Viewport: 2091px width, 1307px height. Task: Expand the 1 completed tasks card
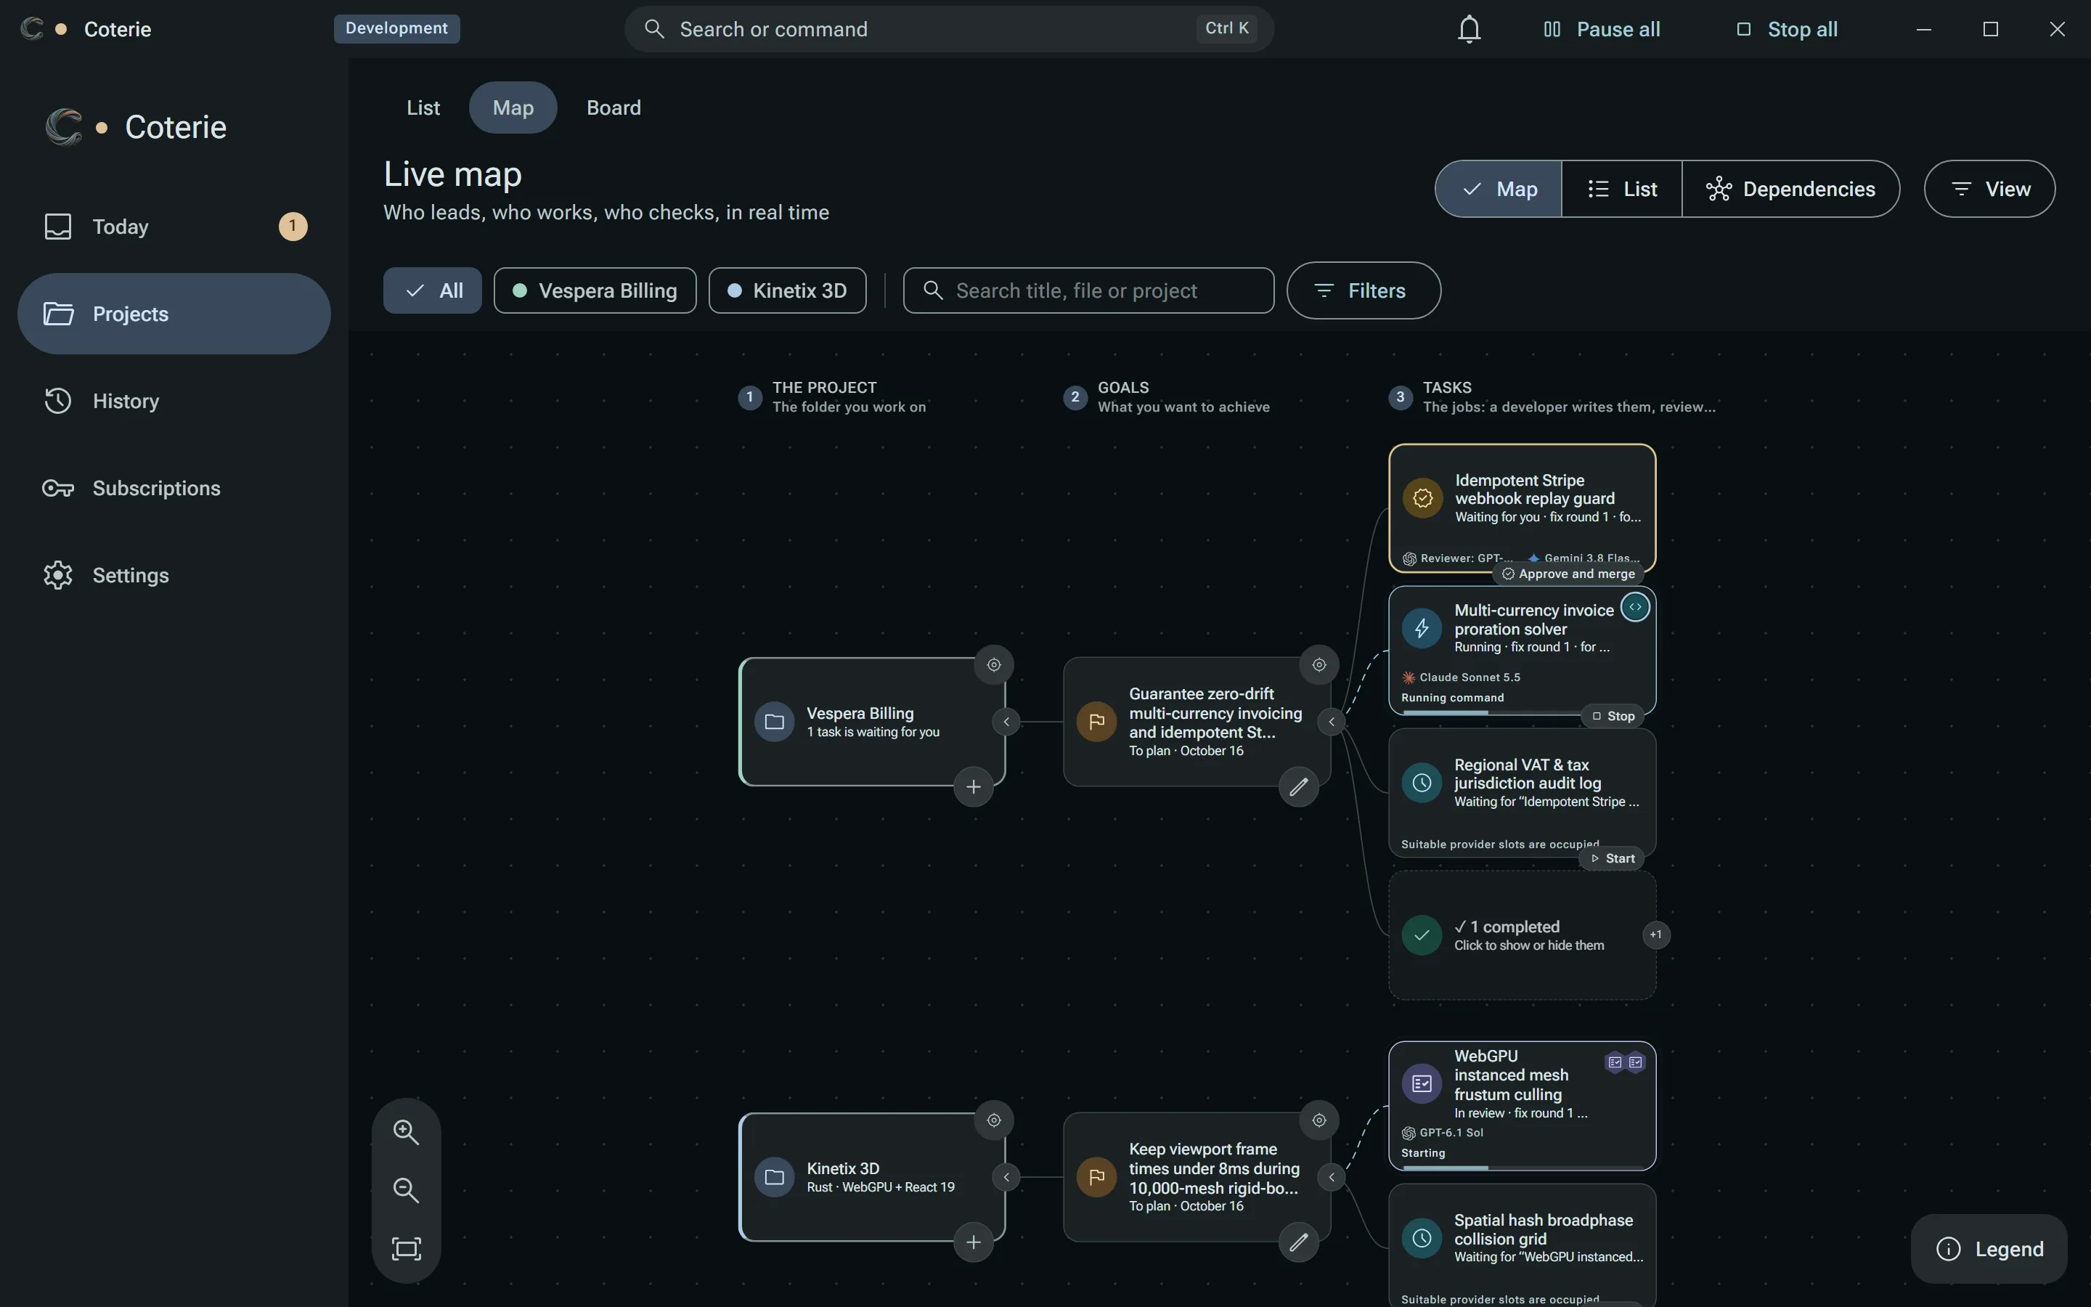click(1523, 935)
